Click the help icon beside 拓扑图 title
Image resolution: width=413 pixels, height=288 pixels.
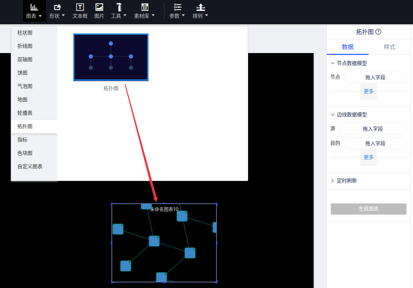[378, 32]
